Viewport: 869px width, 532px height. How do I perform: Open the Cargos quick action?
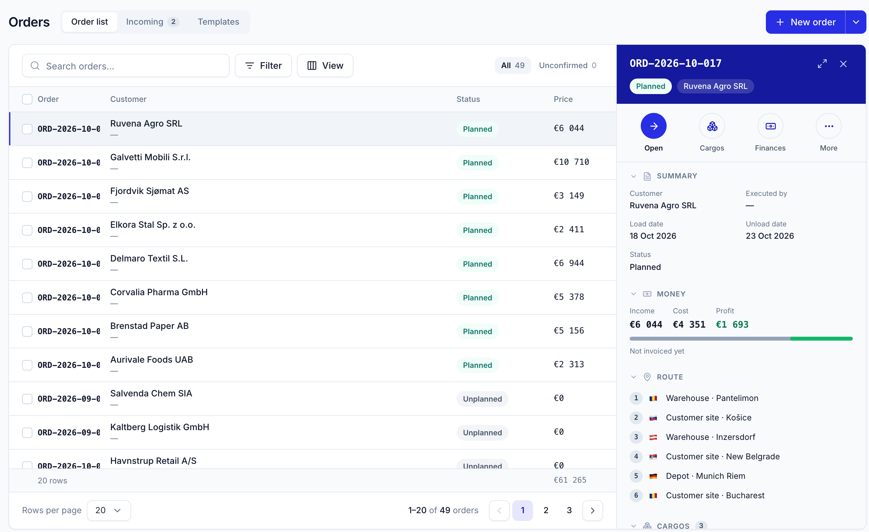tap(712, 126)
